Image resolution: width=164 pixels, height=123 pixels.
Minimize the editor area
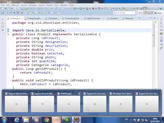click(151, 18)
